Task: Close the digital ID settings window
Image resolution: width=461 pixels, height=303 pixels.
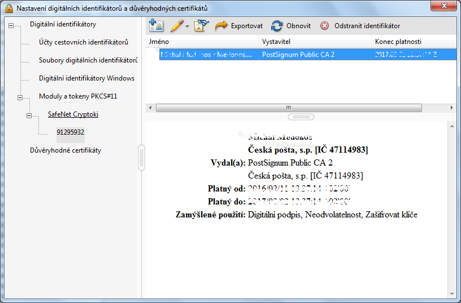Action: 444,6
